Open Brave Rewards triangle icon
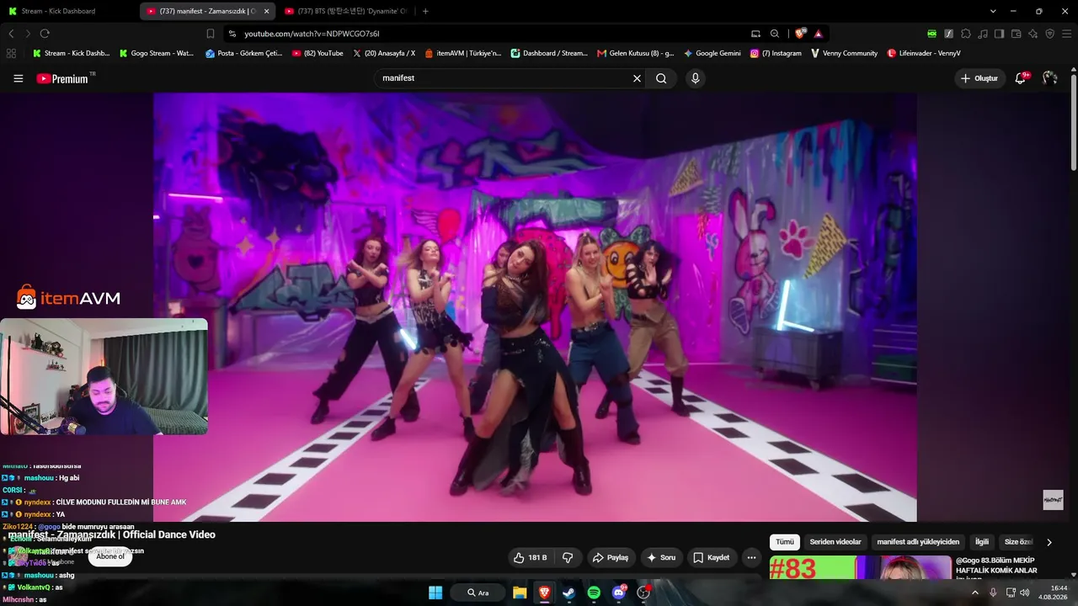This screenshot has height=606, width=1078. coord(818,34)
